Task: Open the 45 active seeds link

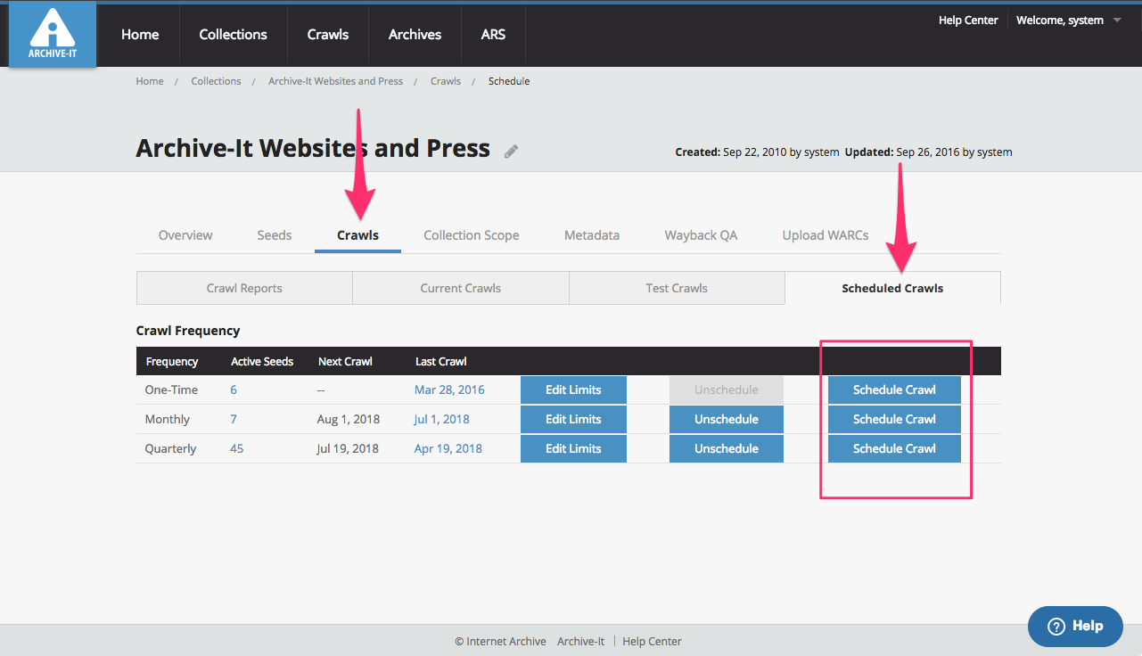Action: click(236, 448)
